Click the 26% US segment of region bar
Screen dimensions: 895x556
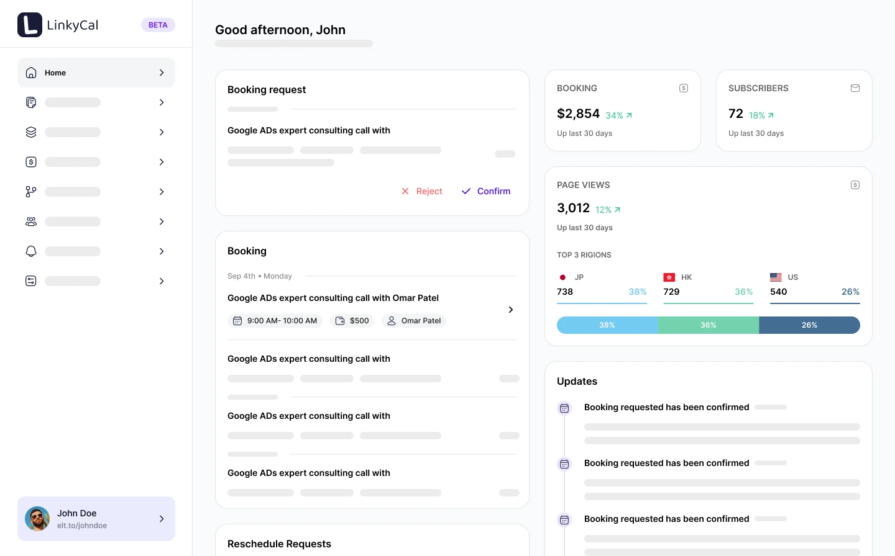click(x=809, y=325)
